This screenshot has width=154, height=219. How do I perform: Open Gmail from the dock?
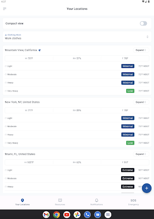(x=46, y=215)
